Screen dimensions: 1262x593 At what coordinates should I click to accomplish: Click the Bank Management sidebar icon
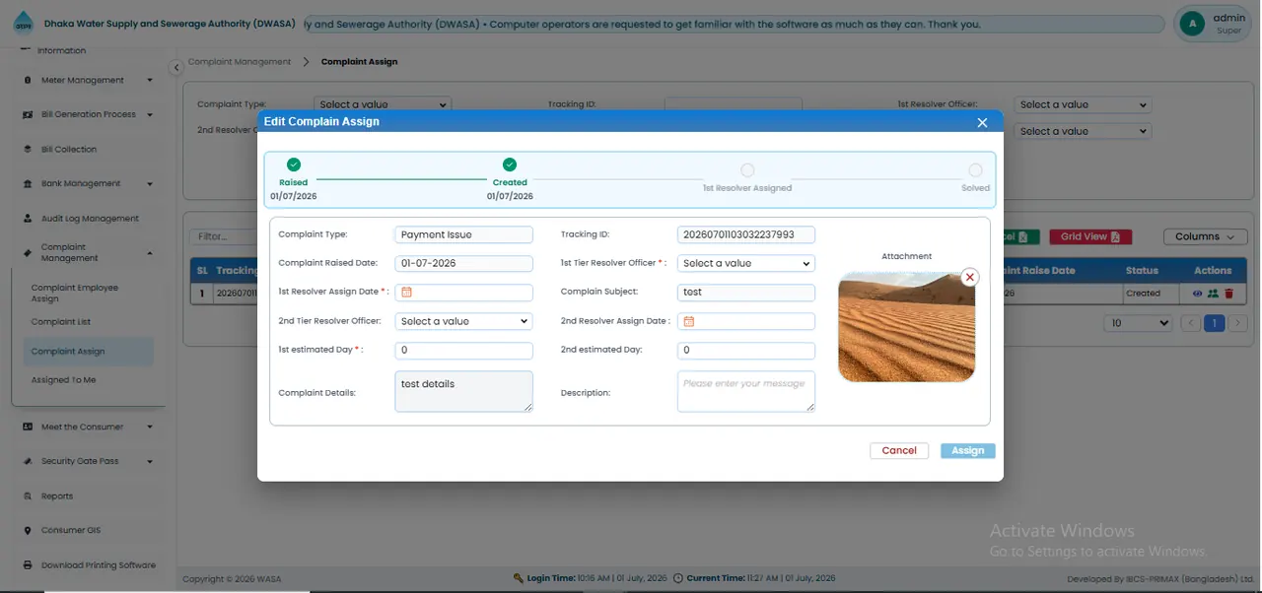(28, 184)
